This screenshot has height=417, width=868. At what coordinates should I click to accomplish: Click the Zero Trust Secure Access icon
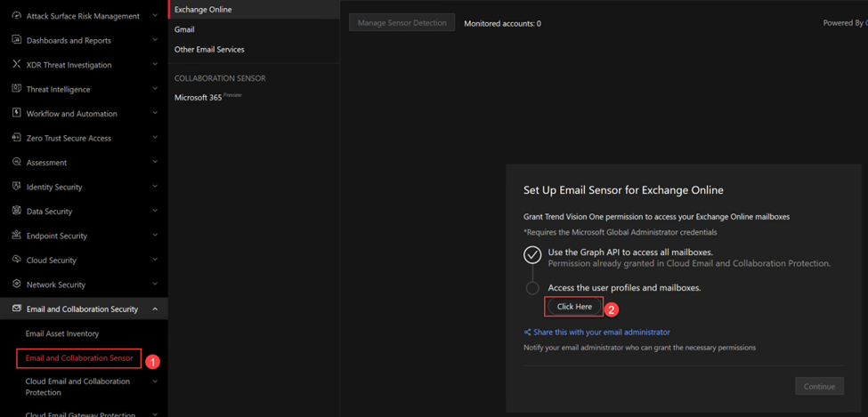pos(16,138)
